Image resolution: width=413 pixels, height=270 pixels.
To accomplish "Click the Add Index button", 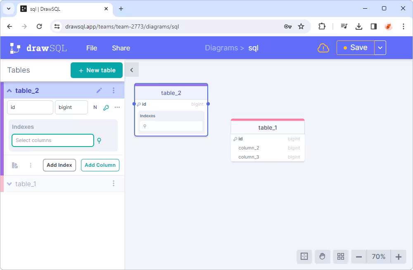I will pyautogui.click(x=59, y=165).
